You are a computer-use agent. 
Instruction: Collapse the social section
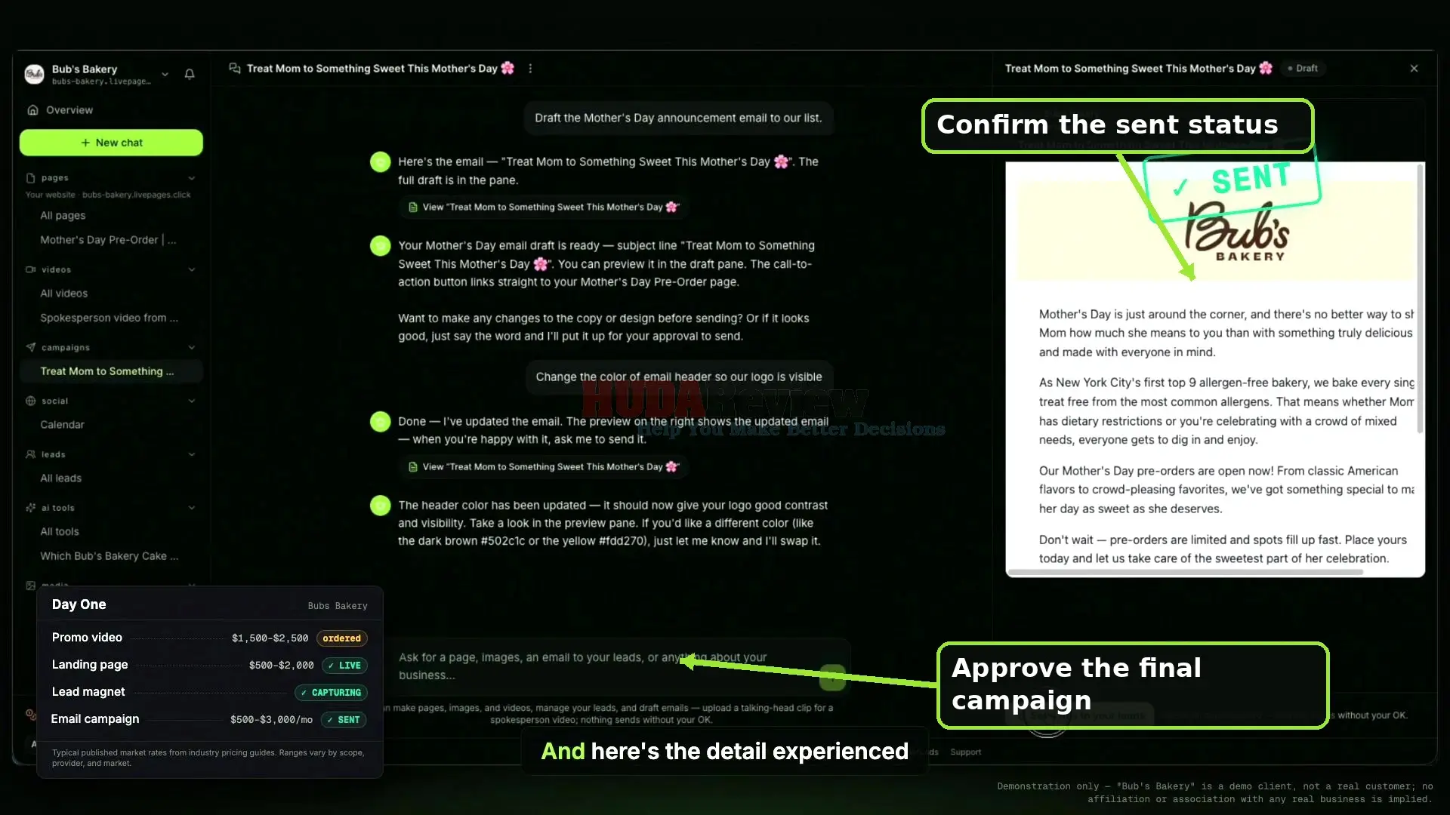(x=192, y=401)
